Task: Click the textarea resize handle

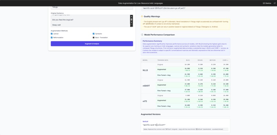Action: pyautogui.click(x=131, y=25)
